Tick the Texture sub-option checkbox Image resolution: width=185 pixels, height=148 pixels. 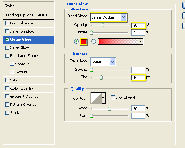click(12, 72)
